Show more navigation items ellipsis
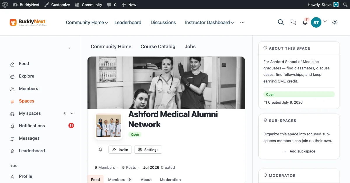Viewport: 350px width, 183px height. pyautogui.click(x=242, y=22)
